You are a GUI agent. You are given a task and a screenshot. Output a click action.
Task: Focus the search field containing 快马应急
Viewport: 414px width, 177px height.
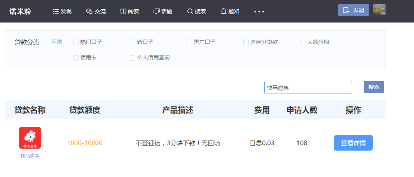click(x=308, y=87)
